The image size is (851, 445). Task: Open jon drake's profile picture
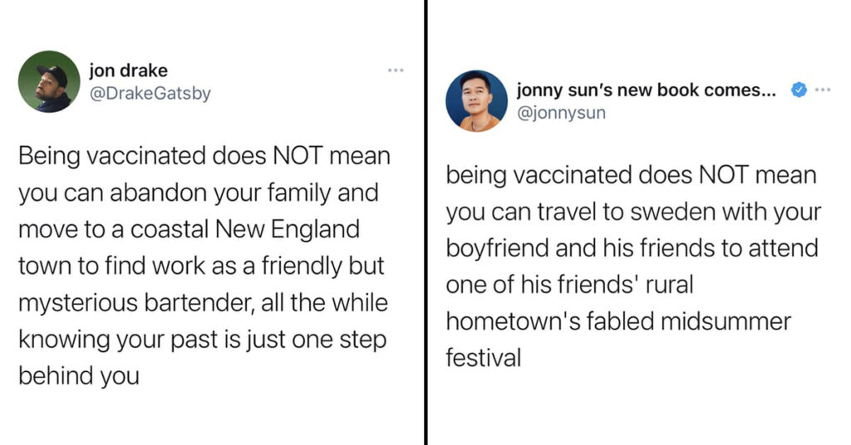click(x=49, y=81)
